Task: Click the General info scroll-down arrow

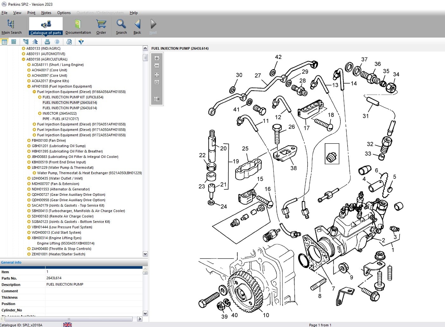Action: (145, 313)
